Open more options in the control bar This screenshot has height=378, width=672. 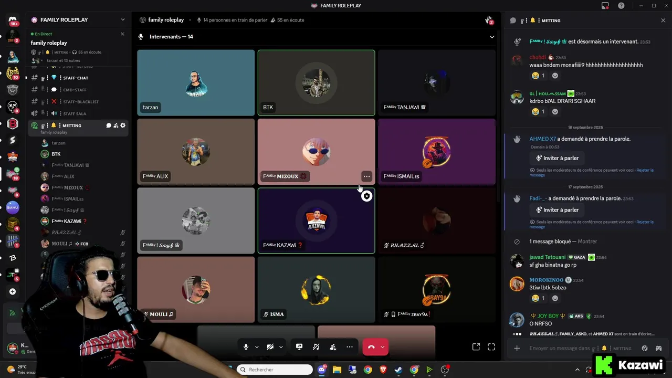(x=350, y=347)
